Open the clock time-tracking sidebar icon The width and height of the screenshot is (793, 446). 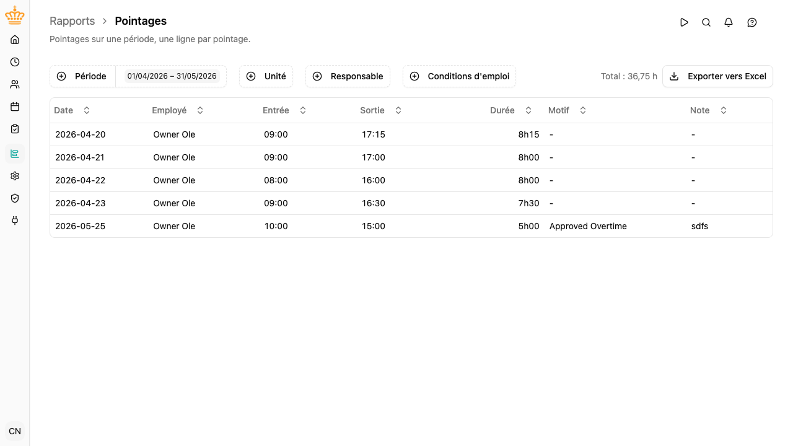(15, 62)
